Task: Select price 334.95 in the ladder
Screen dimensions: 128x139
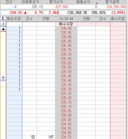Action: coord(66,120)
